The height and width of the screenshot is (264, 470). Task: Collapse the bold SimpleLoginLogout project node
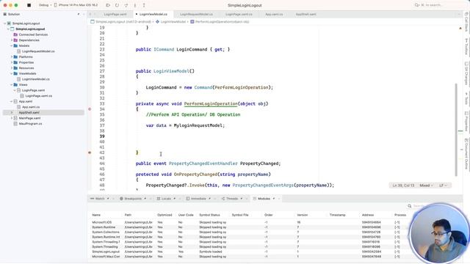[x=8, y=29]
